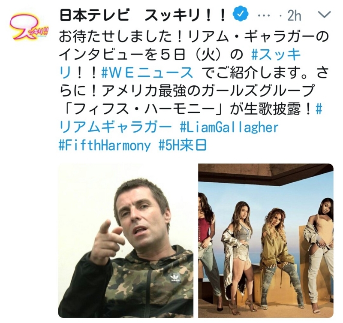Open the 日本テレビ スッキリ!! account name

point(142,15)
